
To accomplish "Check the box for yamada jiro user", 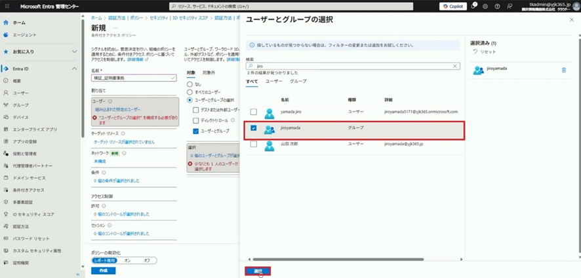I will click(x=253, y=113).
